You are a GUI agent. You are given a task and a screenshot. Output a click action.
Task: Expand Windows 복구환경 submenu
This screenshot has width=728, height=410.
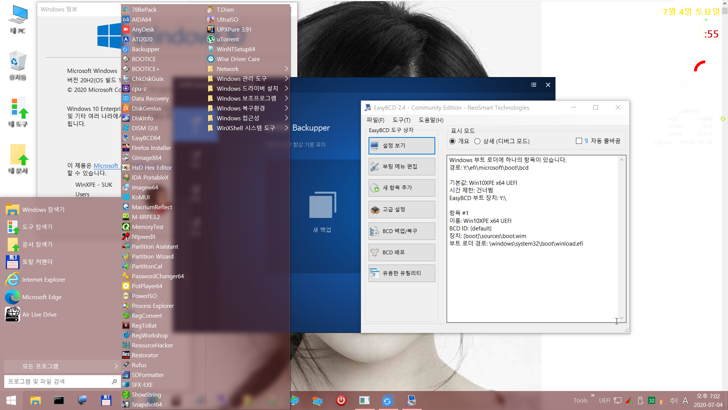248,108
